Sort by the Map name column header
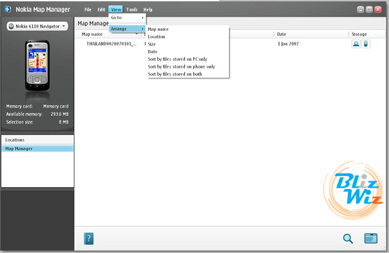389x253 pixels. pos(92,34)
